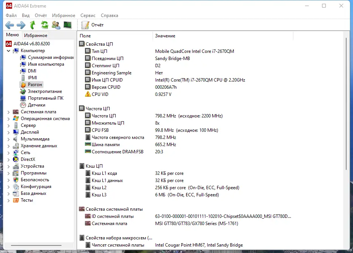Viewport: 353px width, 253px height.
Task: Expand the DirectX node
Action: click(x=8, y=159)
